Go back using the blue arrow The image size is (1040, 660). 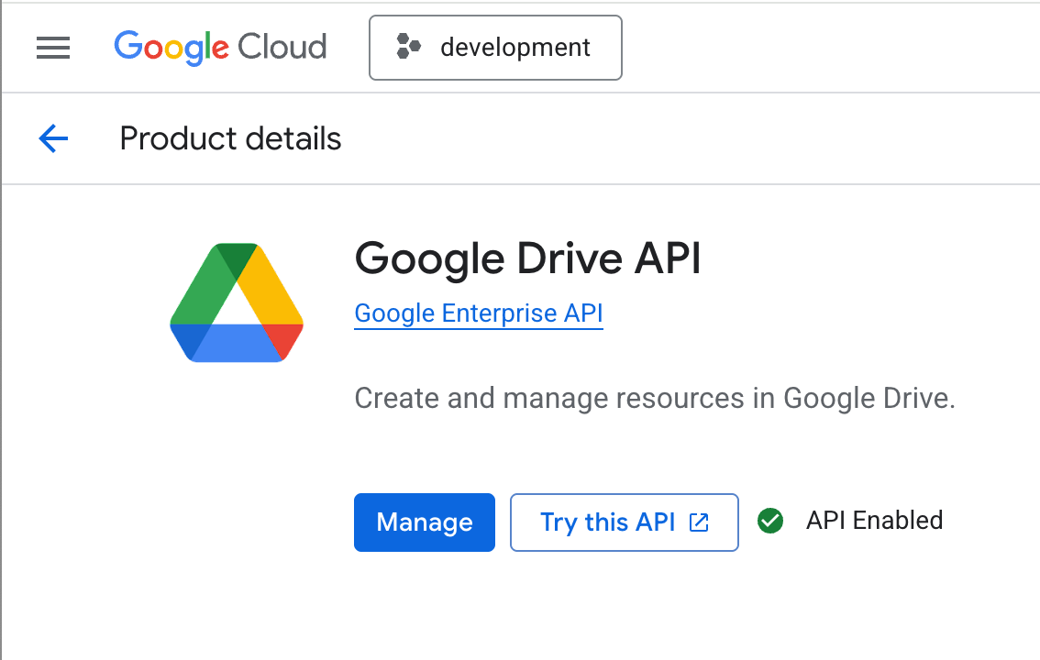53,138
